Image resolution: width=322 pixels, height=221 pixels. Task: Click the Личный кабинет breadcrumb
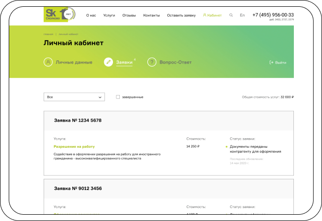tap(68, 34)
